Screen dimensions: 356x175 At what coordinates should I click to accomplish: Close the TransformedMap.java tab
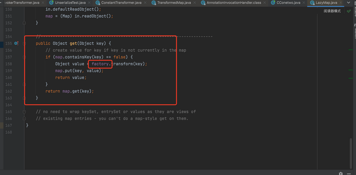pyautogui.click(x=195, y=3)
